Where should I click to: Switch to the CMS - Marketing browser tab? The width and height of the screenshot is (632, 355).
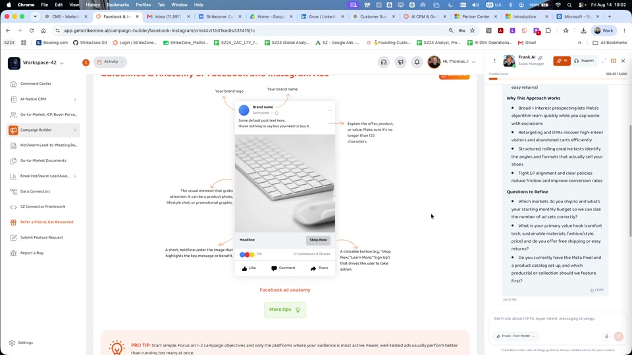66,16
